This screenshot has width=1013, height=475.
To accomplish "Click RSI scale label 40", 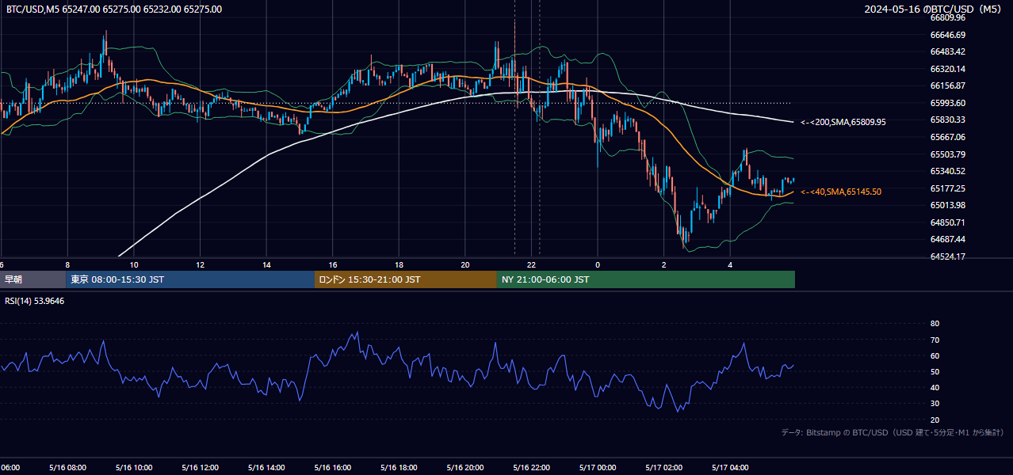I will click(935, 388).
